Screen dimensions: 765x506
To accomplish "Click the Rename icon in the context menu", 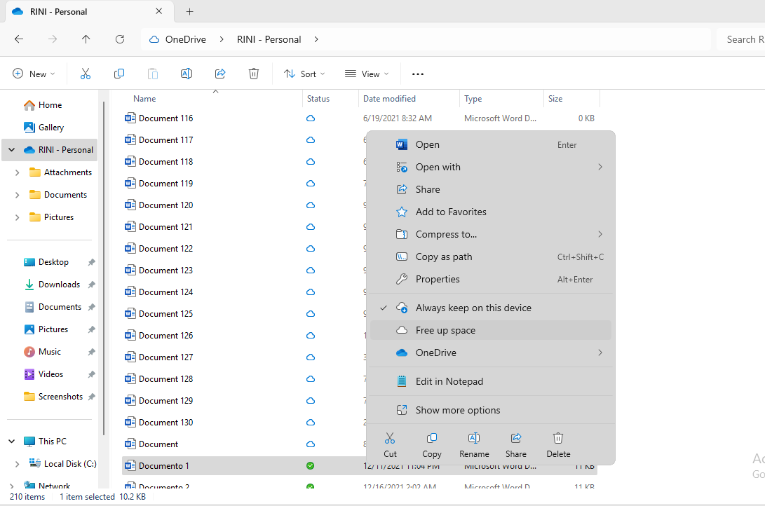I will pyautogui.click(x=474, y=439).
